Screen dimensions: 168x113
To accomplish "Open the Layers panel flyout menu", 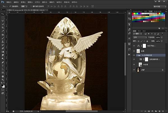I will pos(165,31).
